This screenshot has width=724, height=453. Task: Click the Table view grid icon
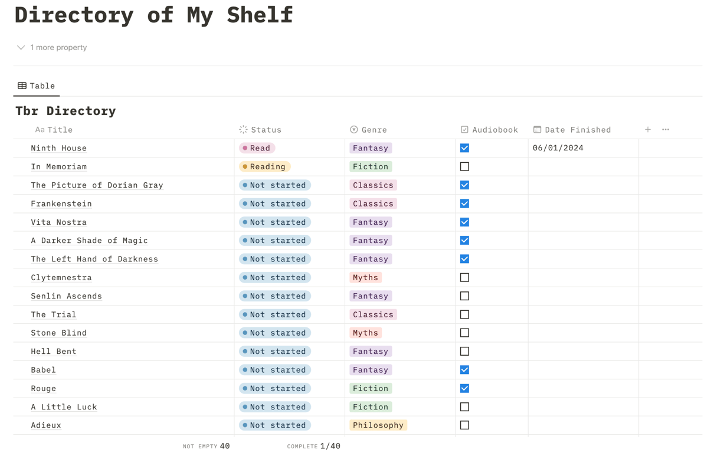click(x=22, y=86)
